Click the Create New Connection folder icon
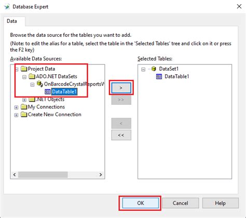This screenshot has height=218, width=246. [24, 114]
